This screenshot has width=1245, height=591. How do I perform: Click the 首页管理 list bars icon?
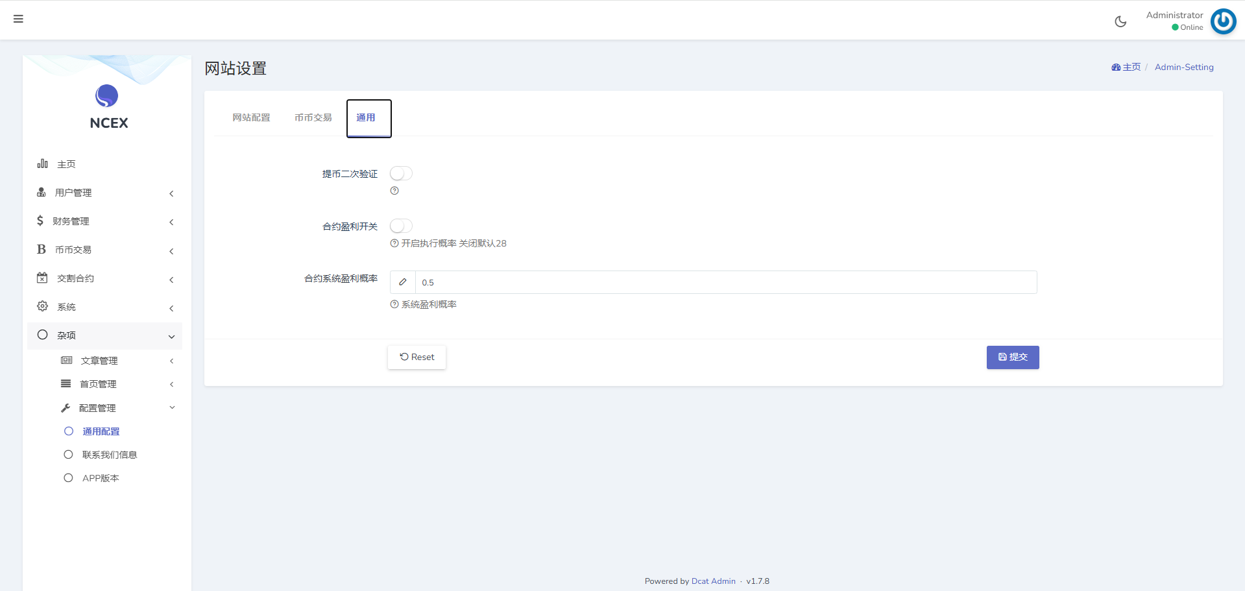(x=66, y=383)
